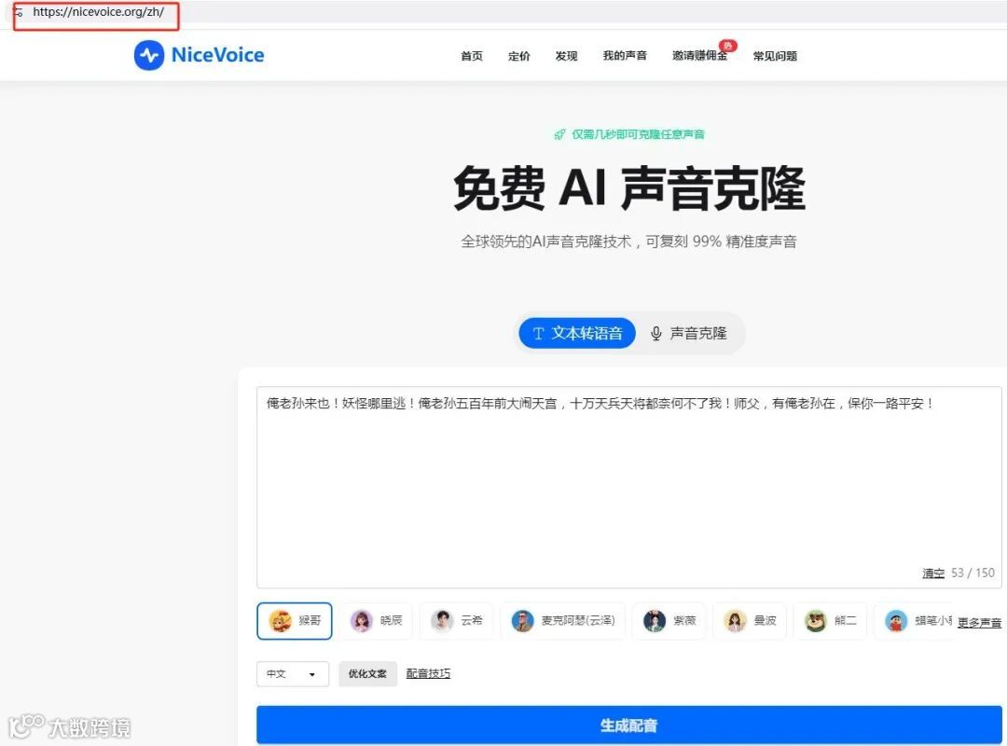Click the microphone icon on 声音克隆
Viewport: 1007px width, 746px height.
[x=655, y=334]
